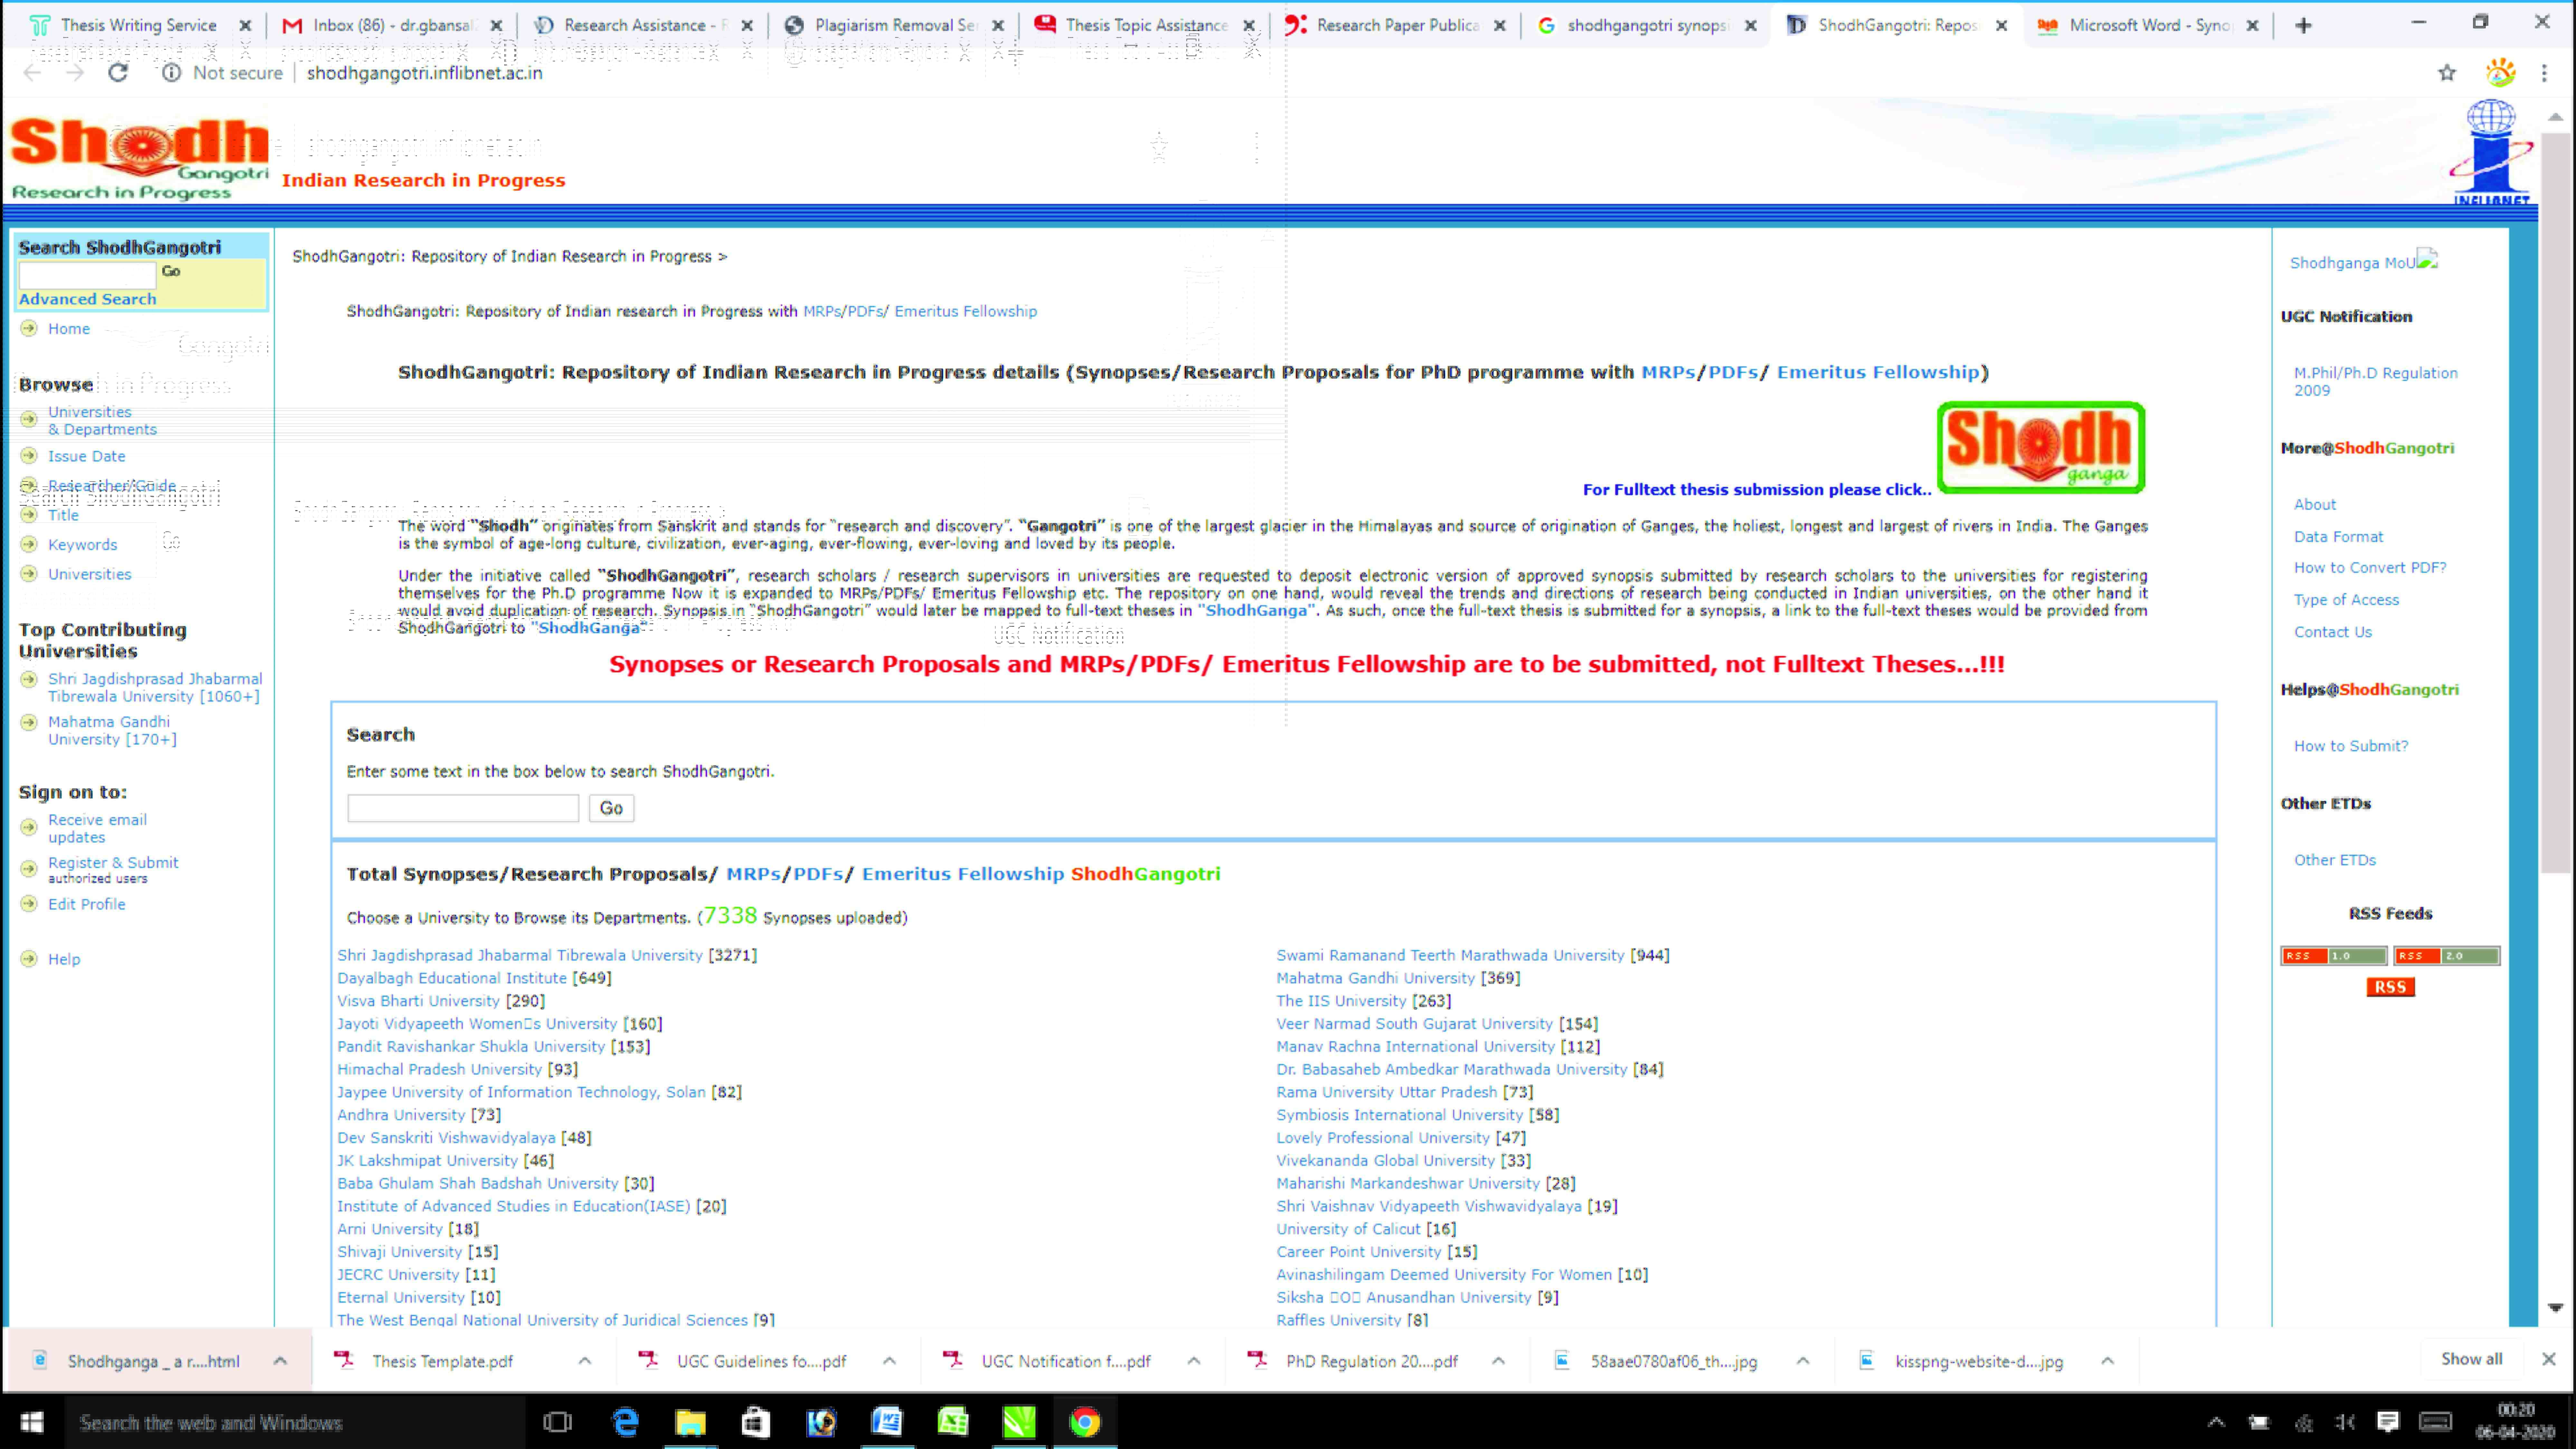Click the red RSS feed icon
Viewport: 2576px width, 1449px height.
click(x=2390, y=987)
